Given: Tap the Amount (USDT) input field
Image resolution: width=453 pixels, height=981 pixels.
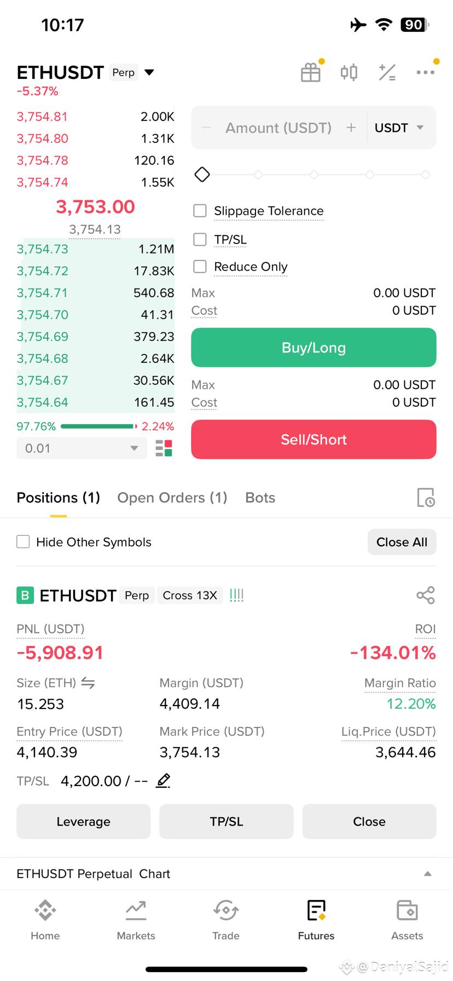Looking at the screenshot, I should click(x=278, y=128).
